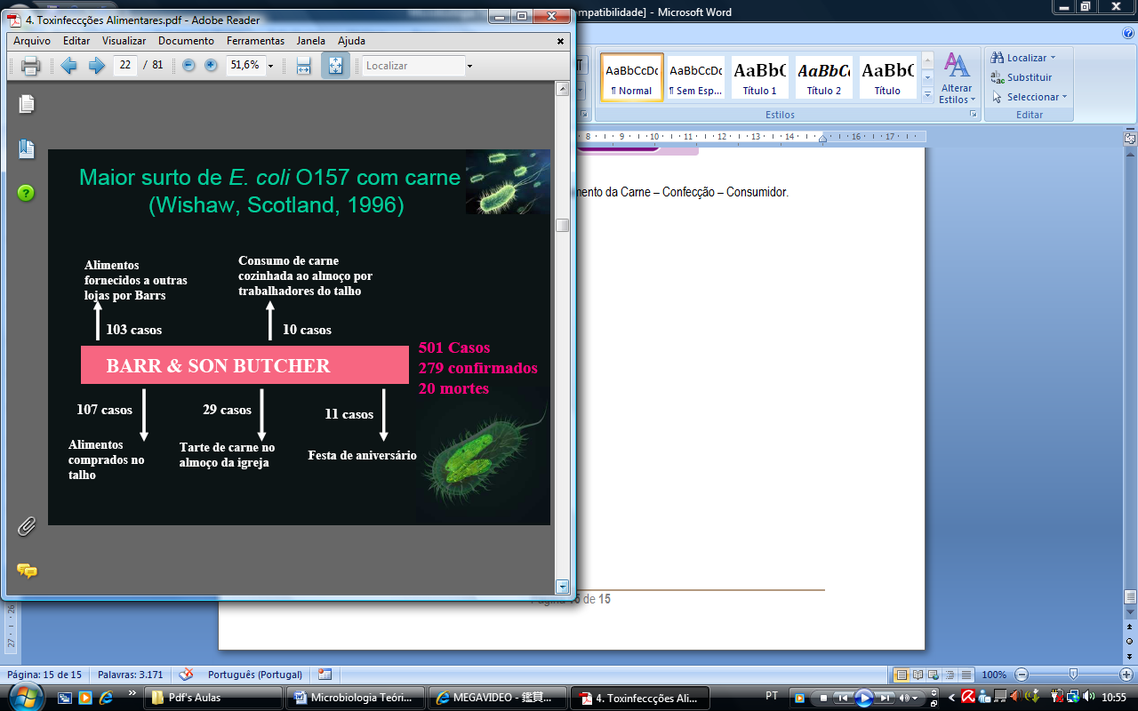Click the macro record icon in status bar

click(x=325, y=675)
